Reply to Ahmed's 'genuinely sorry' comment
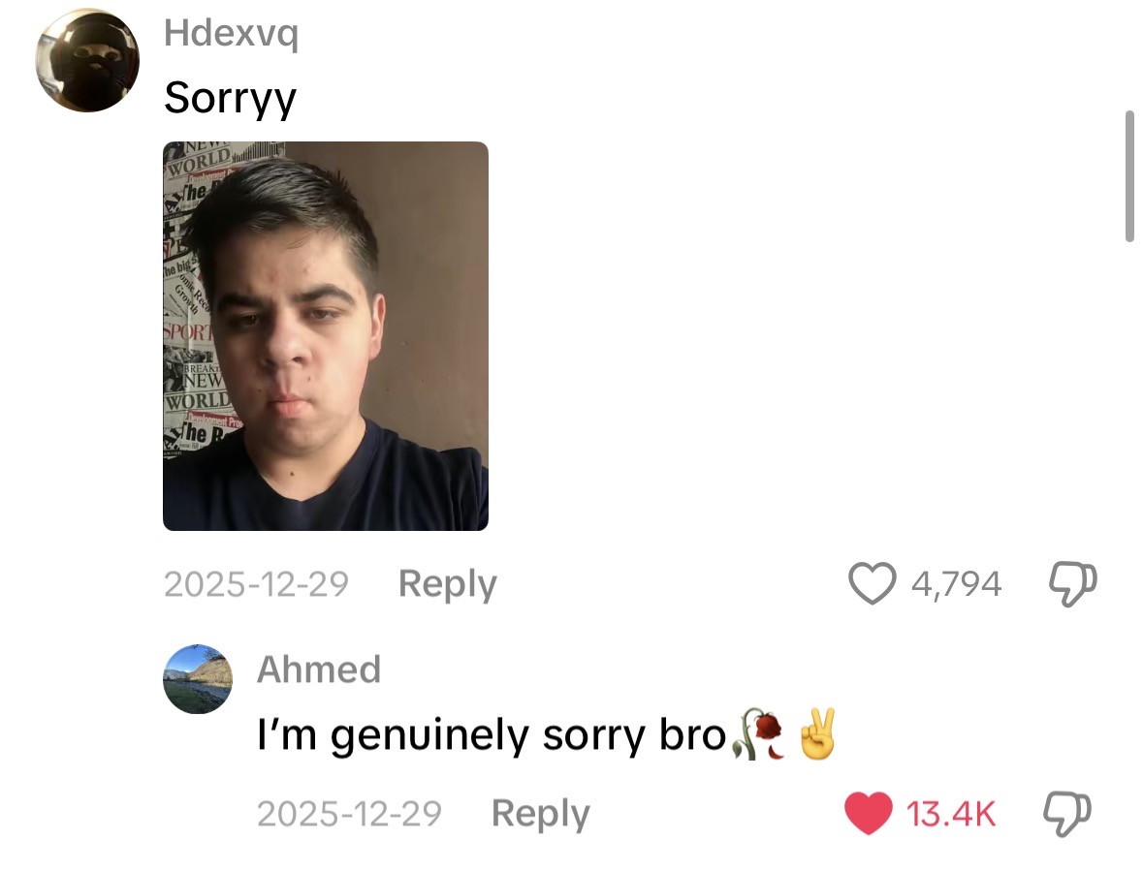This screenshot has height=871, width=1143. 540,814
